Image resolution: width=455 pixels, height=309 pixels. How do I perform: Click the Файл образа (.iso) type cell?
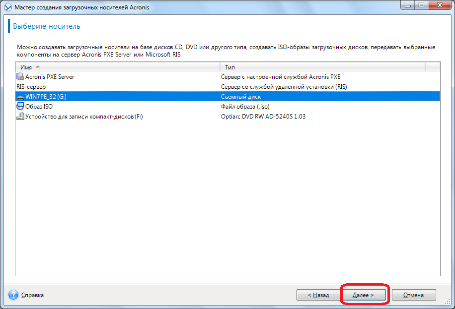tap(245, 107)
